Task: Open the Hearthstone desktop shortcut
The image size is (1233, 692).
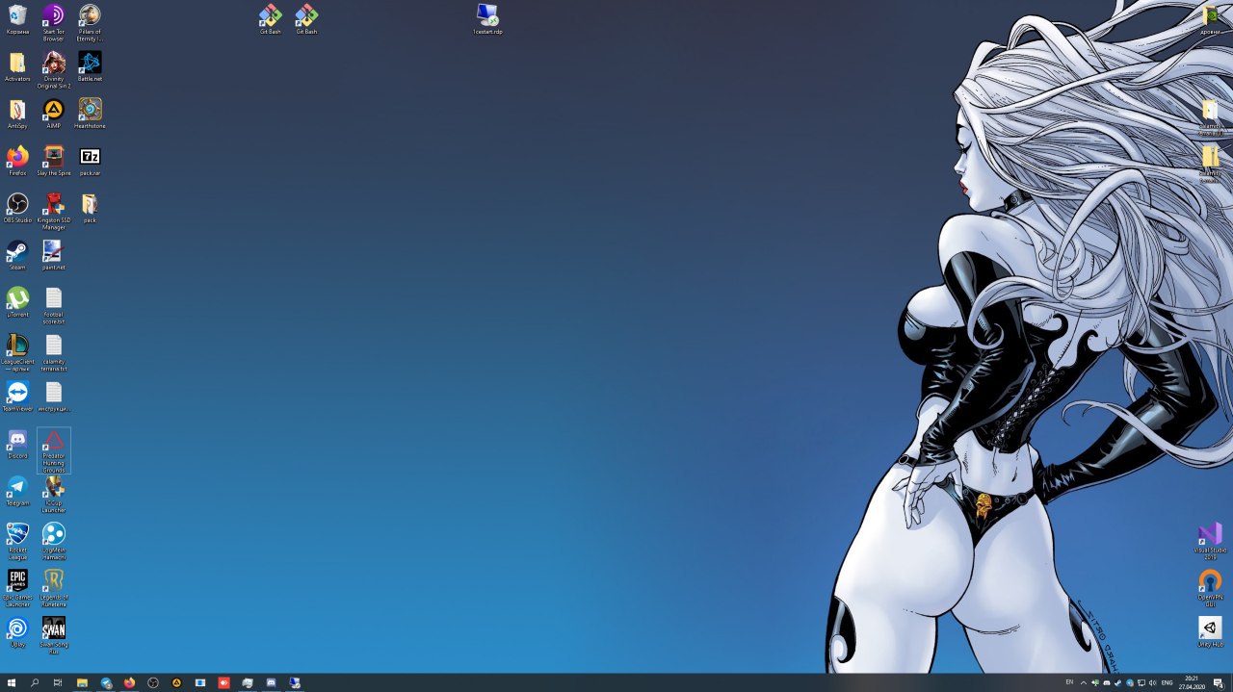Action: pos(90,114)
